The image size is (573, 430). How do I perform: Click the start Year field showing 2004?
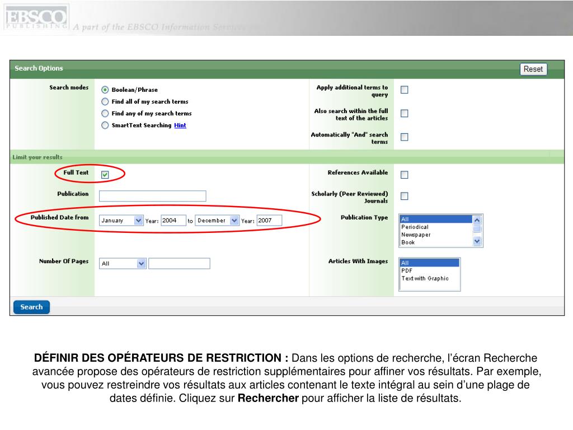coord(173,221)
